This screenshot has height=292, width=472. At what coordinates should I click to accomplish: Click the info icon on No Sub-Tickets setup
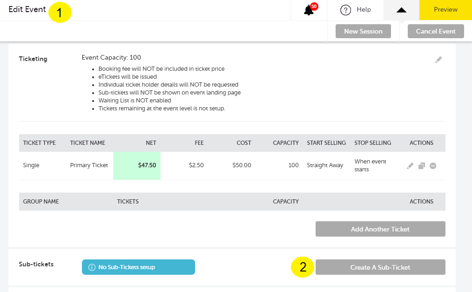91,267
